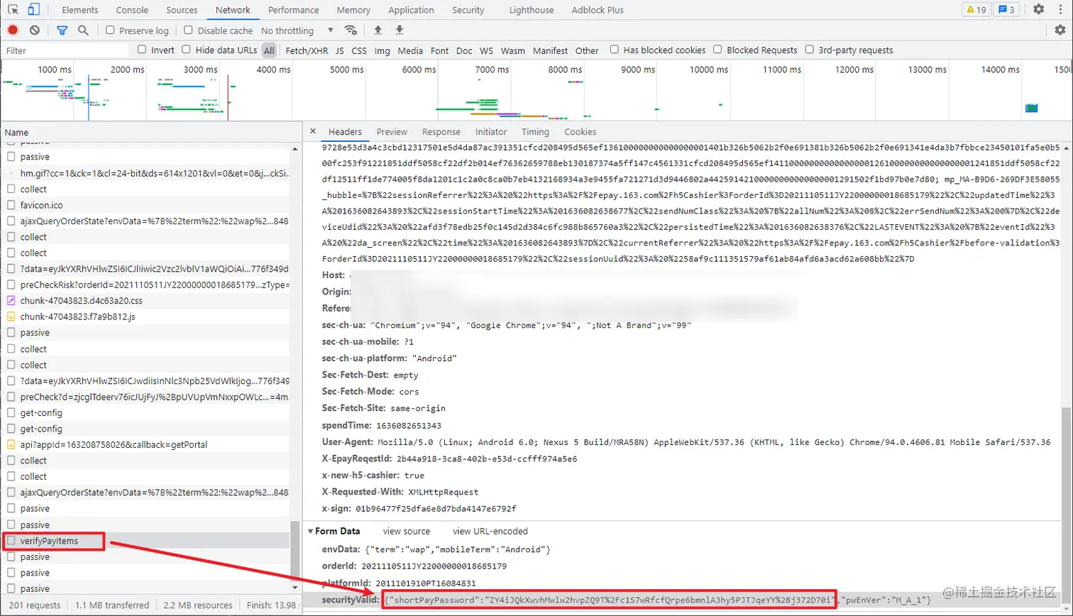
Task: Show the Response tab for this request
Action: [441, 132]
